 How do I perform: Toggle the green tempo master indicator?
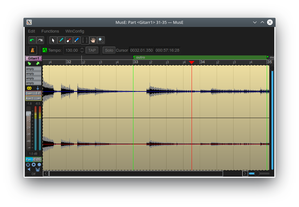[x=45, y=50]
